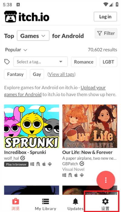Viewport: 121px width, 212px height.
Task: Tap the Log in button
Action: click(x=105, y=17)
